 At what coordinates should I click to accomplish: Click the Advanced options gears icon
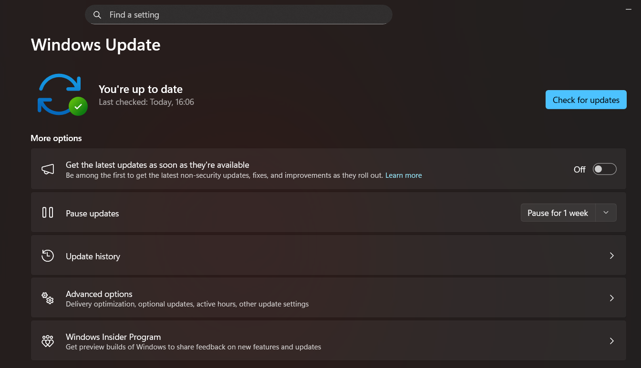pos(48,298)
